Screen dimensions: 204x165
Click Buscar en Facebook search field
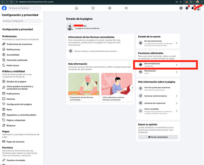tap(24, 8)
